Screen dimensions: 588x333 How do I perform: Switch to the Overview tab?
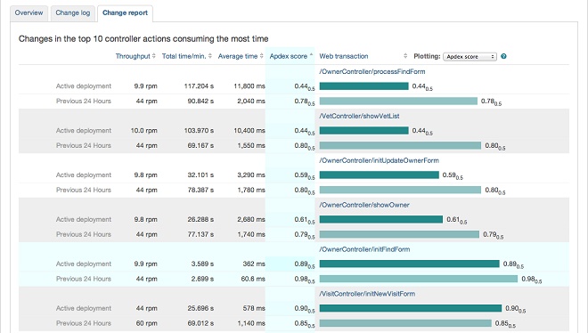click(29, 12)
